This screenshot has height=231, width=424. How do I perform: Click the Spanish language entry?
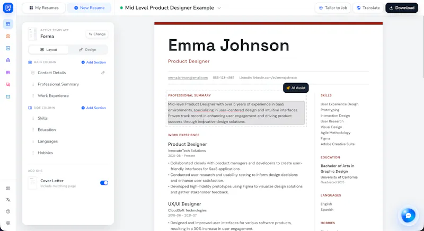[327, 210]
